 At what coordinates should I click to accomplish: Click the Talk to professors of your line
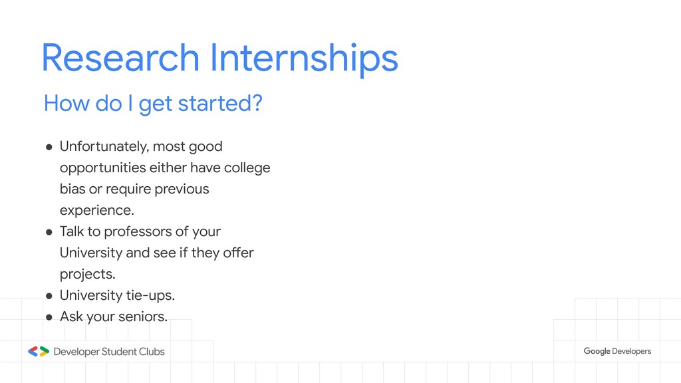(x=140, y=232)
